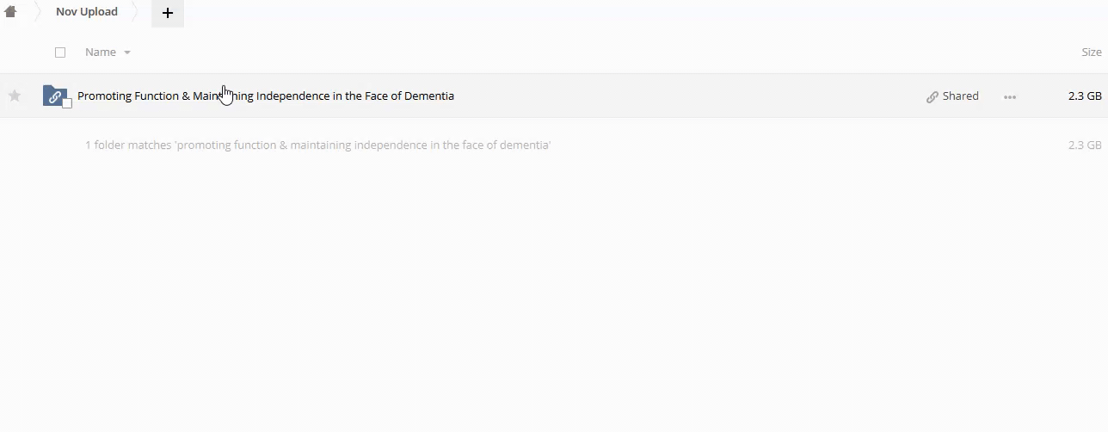1108x432 pixels.
Task: Click breadcrumb chevron after the home icon
Action: [38, 13]
